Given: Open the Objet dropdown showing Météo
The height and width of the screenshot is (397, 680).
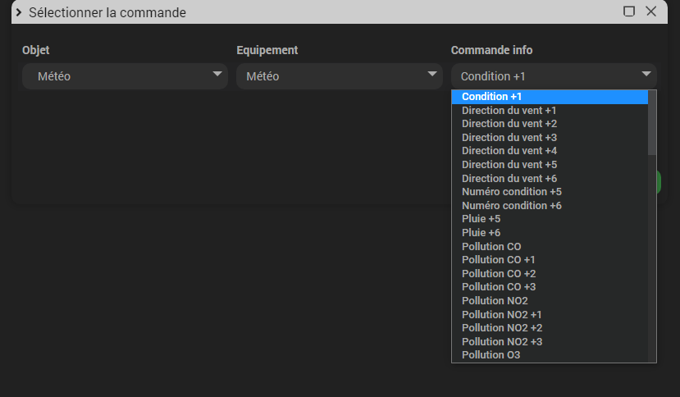Looking at the screenshot, I should pos(125,76).
